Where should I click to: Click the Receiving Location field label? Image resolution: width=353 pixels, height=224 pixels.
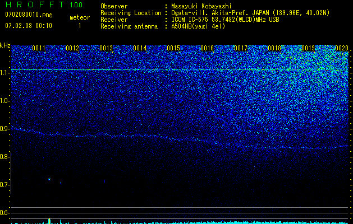point(131,13)
